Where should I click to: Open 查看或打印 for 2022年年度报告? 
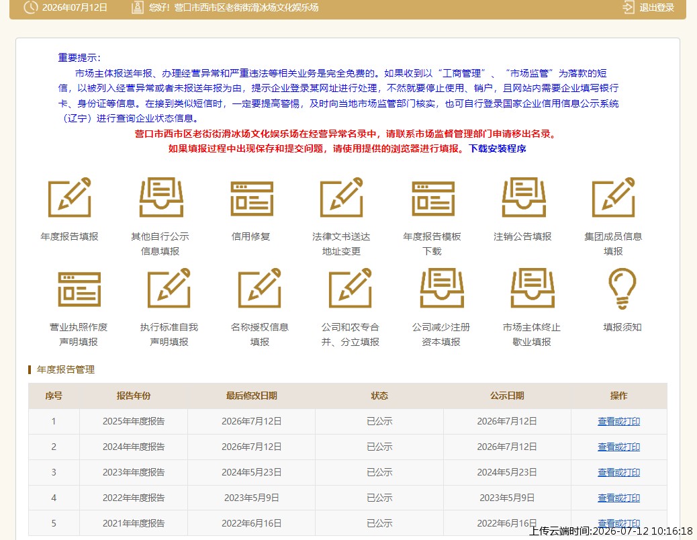click(x=618, y=498)
